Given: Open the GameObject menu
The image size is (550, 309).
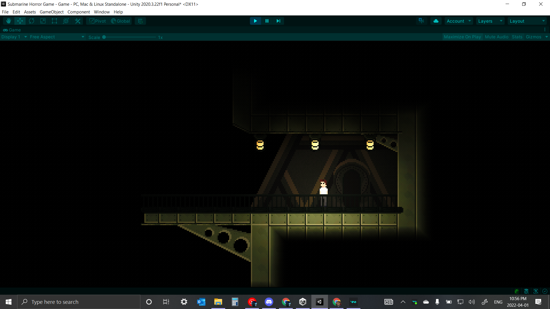Looking at the screenshot, I should coord(52,12).
